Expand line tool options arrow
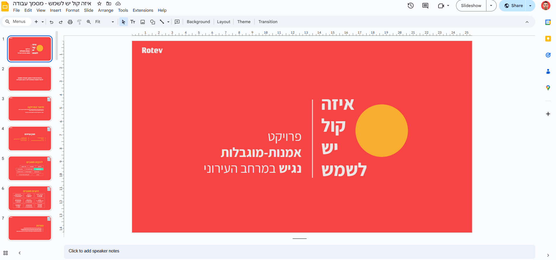The width and height of the screenshot is (556, 260). coord(168,22)
